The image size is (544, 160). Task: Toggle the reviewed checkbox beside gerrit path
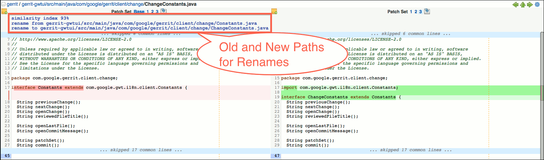pyautogui.click(x=3, y=4)
